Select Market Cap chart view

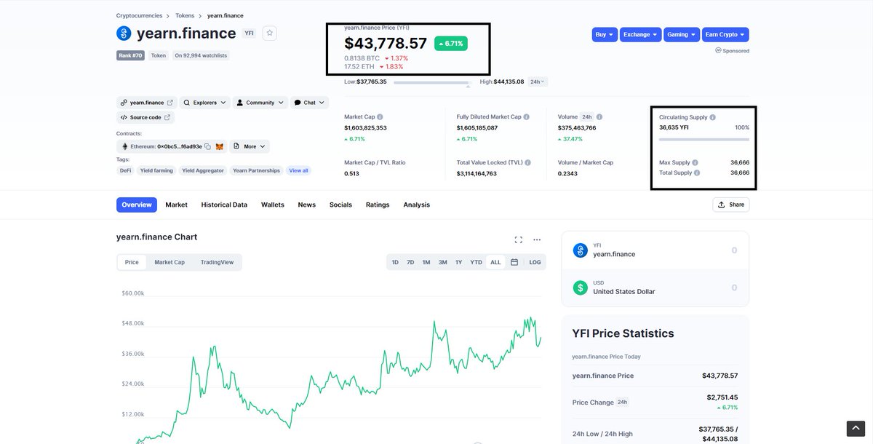(x=170, y=262)
